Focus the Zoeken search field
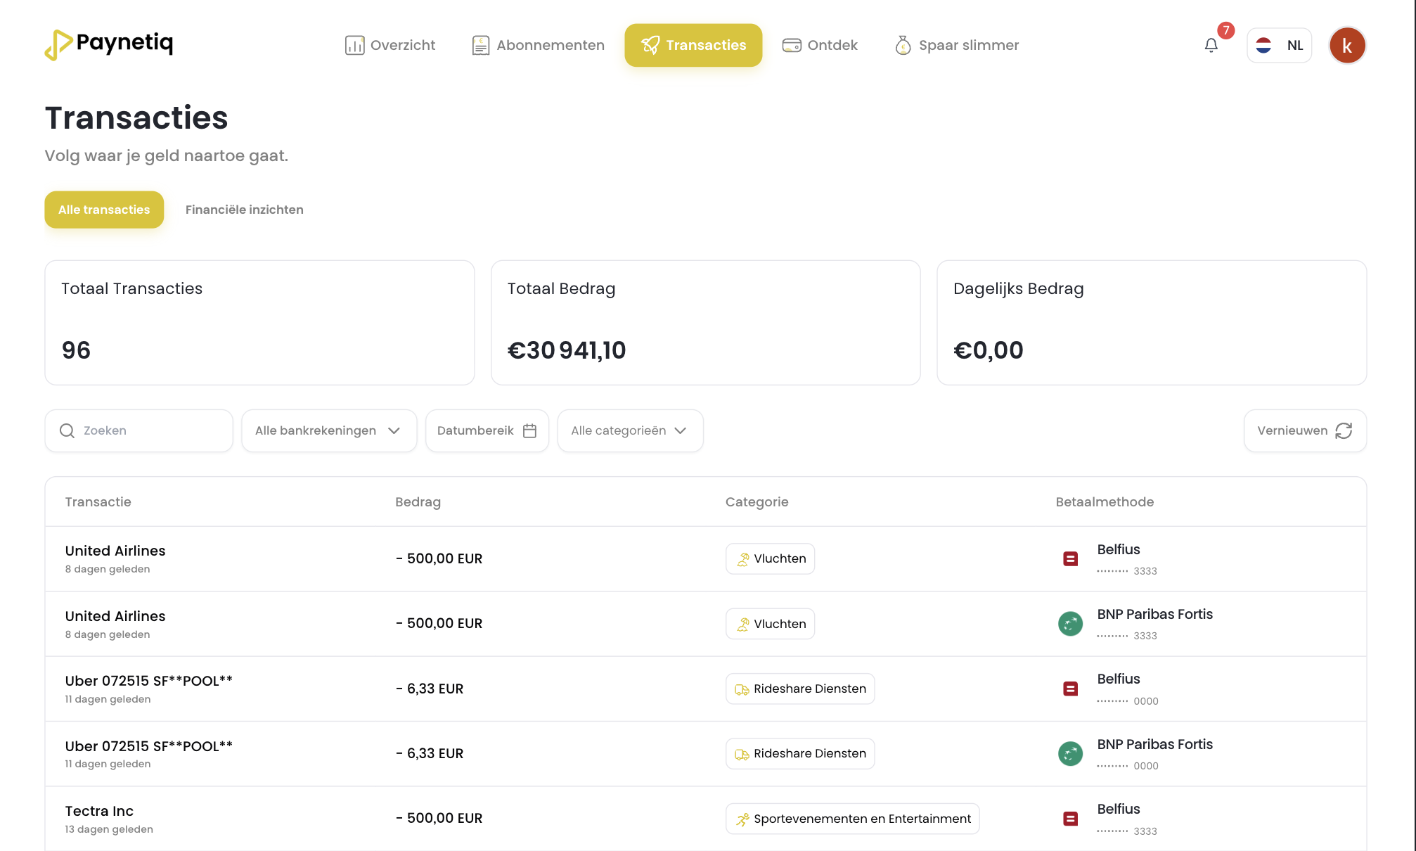This screenshot has height=851, width=1416. click(x=151, y=430)
